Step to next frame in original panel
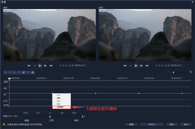195x129 pixels. click(46, 66)
